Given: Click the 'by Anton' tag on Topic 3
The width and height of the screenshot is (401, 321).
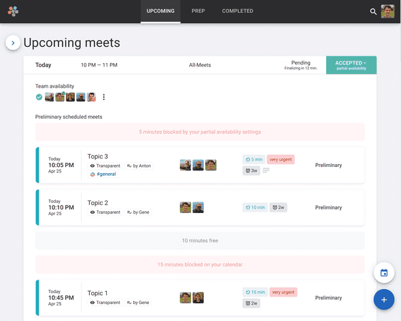Looking at the screenshot, I should tap(139, 166).
